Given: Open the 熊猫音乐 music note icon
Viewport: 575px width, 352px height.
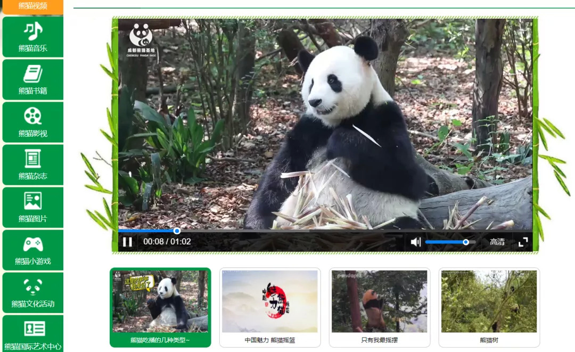Looking at the screenshot, I should coord(33,31).
